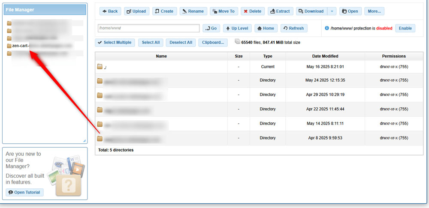Enable protection for /home/www/

click(405, 28)
